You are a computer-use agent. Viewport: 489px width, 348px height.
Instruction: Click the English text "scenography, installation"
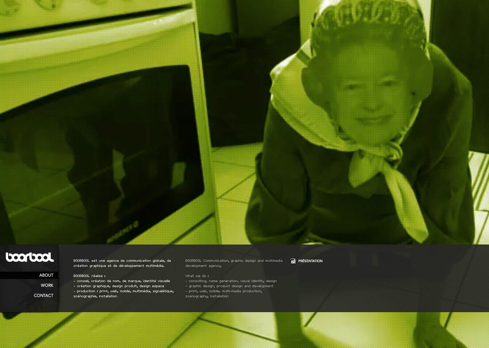click(x=207, y=296)
